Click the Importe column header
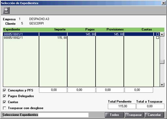 60,30
